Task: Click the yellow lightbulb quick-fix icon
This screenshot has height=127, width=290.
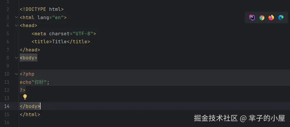Action: [x=25, y=97]
